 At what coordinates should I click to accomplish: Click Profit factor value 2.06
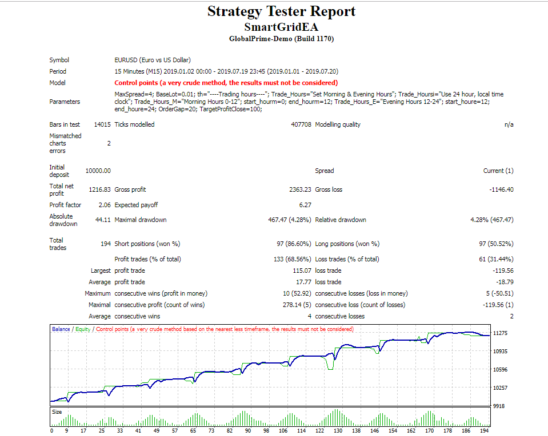coord(105,205)
